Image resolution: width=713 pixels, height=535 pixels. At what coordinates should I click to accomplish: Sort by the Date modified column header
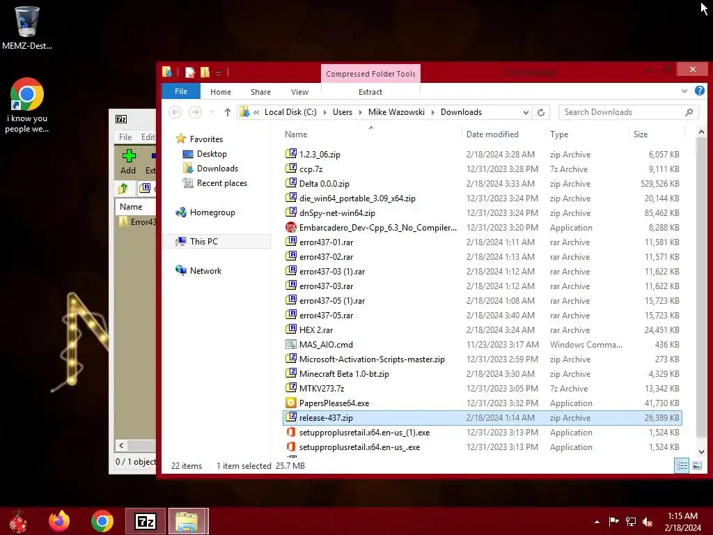pos(492,134)
